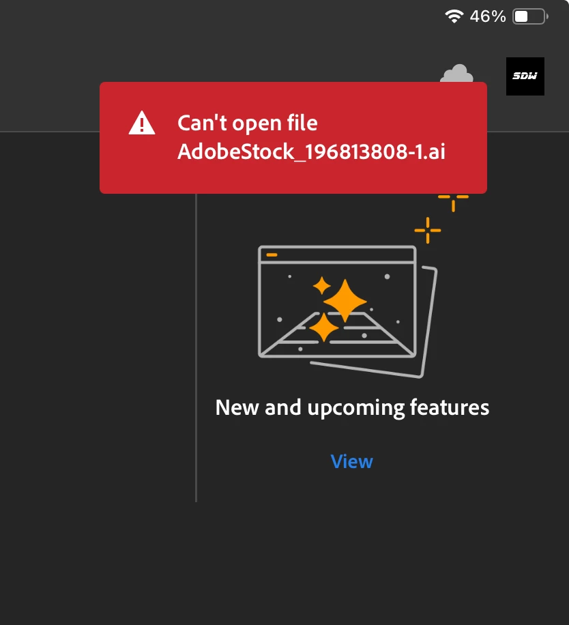Click the lower orange sparkle star
569x625 pixels.
[324, 328]
